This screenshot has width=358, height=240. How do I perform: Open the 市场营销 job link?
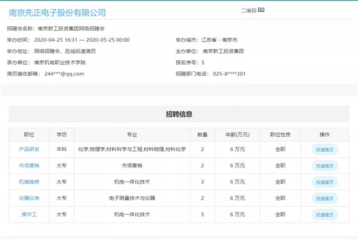(29, 166)
